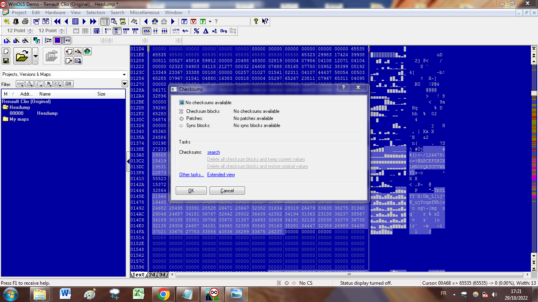Click the Import file icon with red arrow
This screenshot has height=302, width=538.
tap(69, 52)
